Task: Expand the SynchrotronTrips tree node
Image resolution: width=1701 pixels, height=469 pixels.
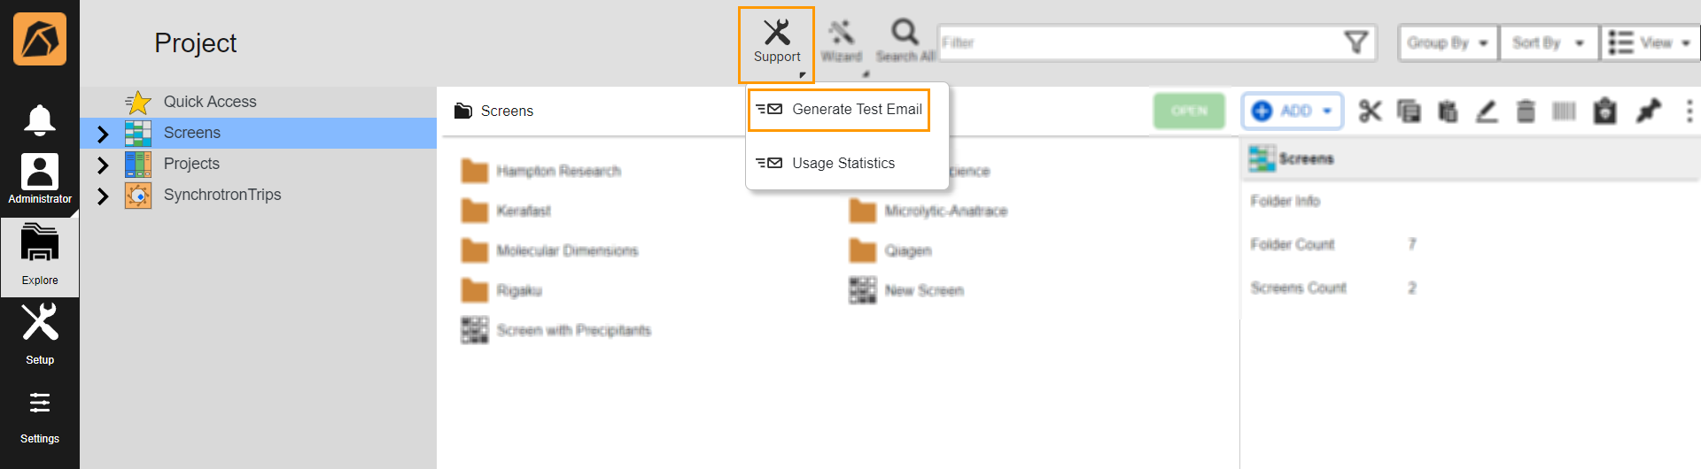Action: [103, 196]
